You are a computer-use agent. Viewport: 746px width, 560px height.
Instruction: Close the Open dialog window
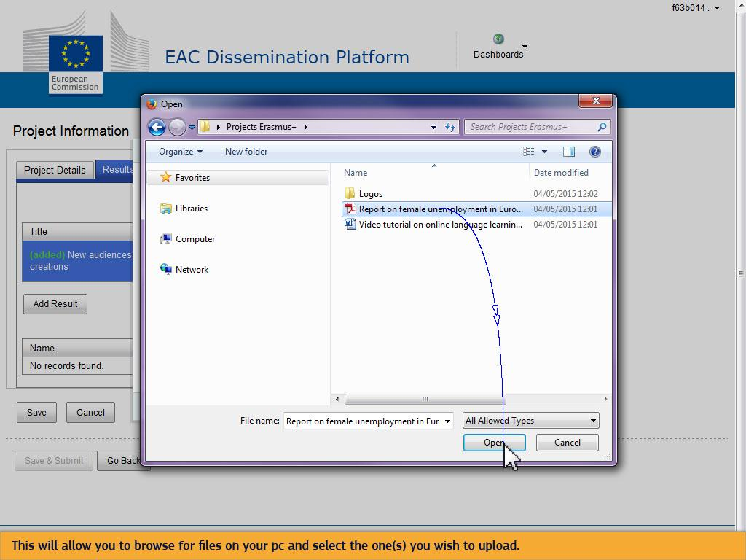pyautogui.click(x=595, y=101)
